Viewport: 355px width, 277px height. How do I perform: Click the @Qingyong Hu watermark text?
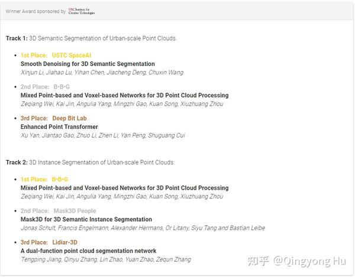click(x=309, y=261)
